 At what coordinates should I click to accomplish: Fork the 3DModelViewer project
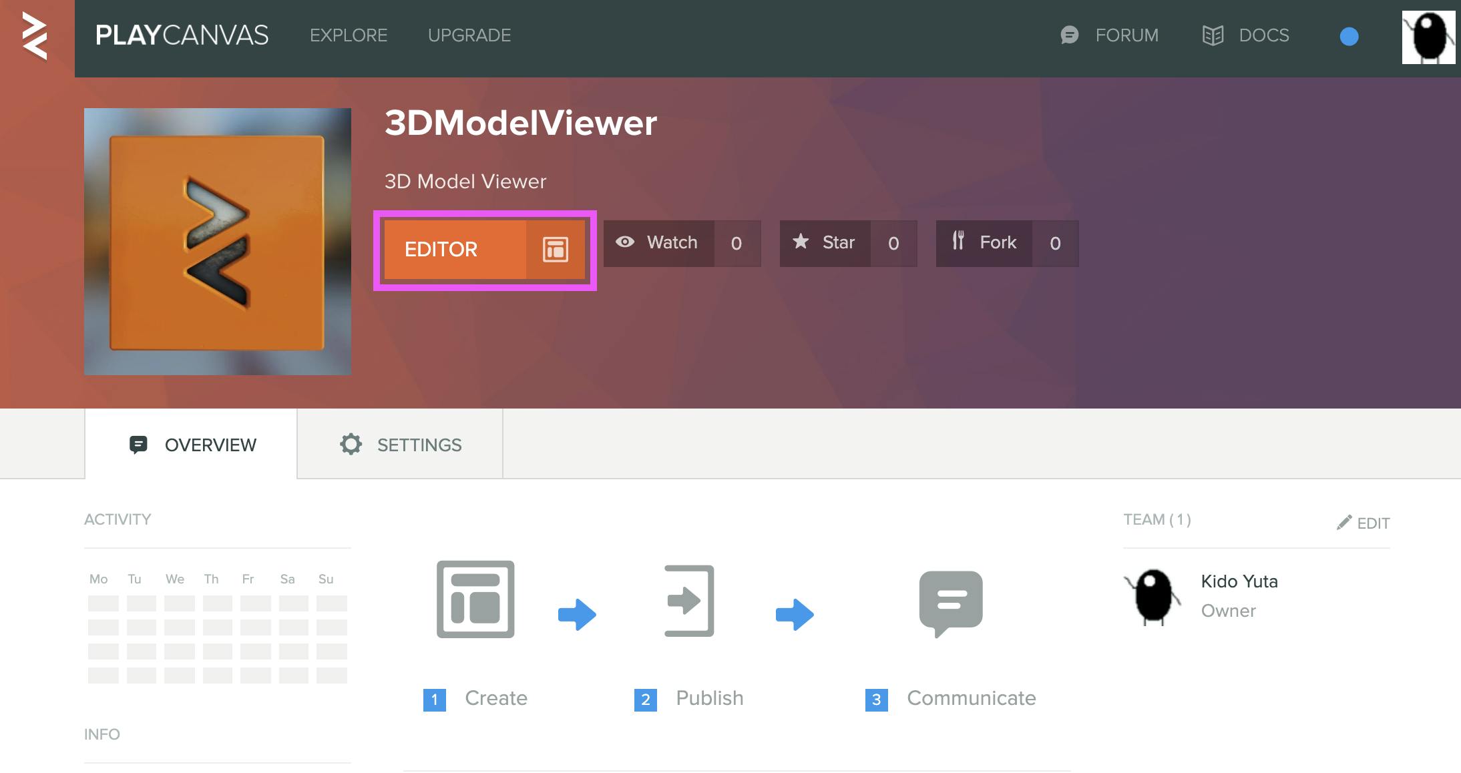[984, 243]
